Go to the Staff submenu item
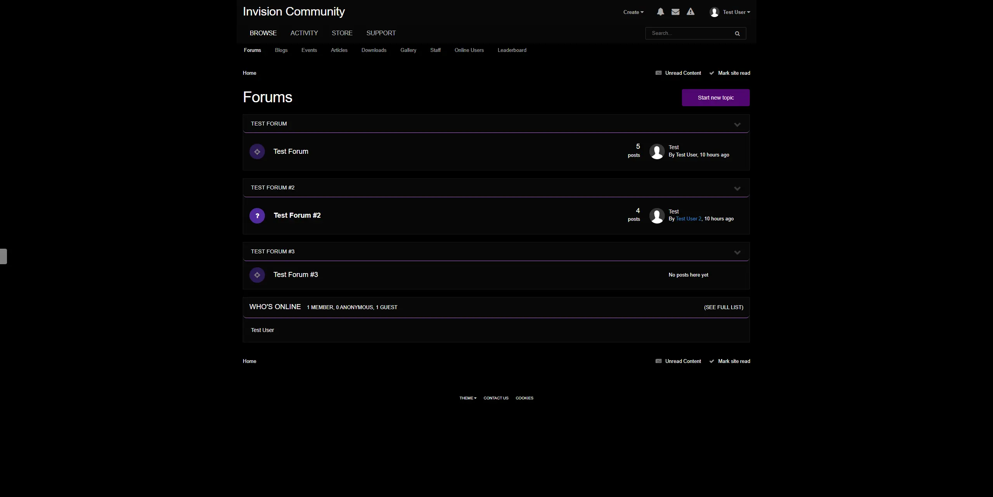The image size is (993, 497). pos(436,50)
